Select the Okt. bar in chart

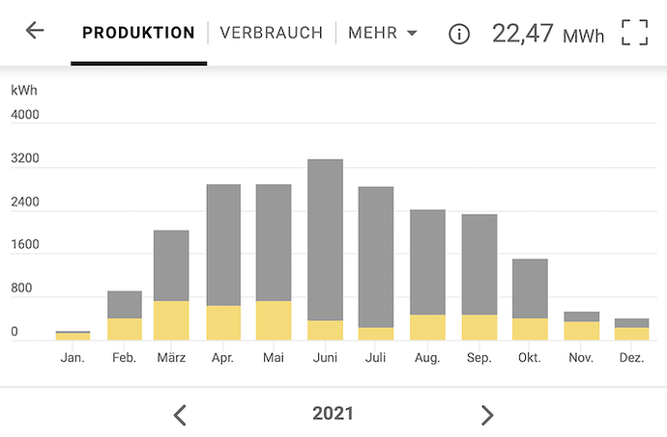point(530,299)
